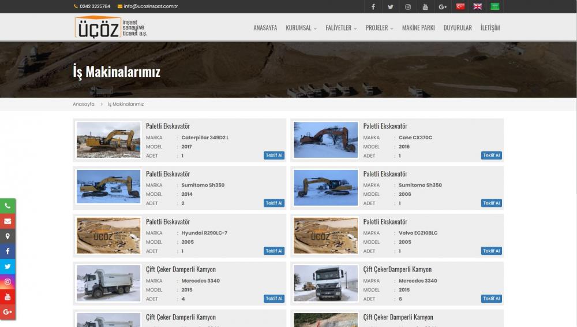The image size is (577, 327).
Task: Click the green phone icon in left sidebar
Action: [x=8, y=206]
